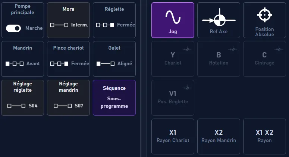Select the B Rotation axis tile
289x157 pixels.
(x=219, y=59)
